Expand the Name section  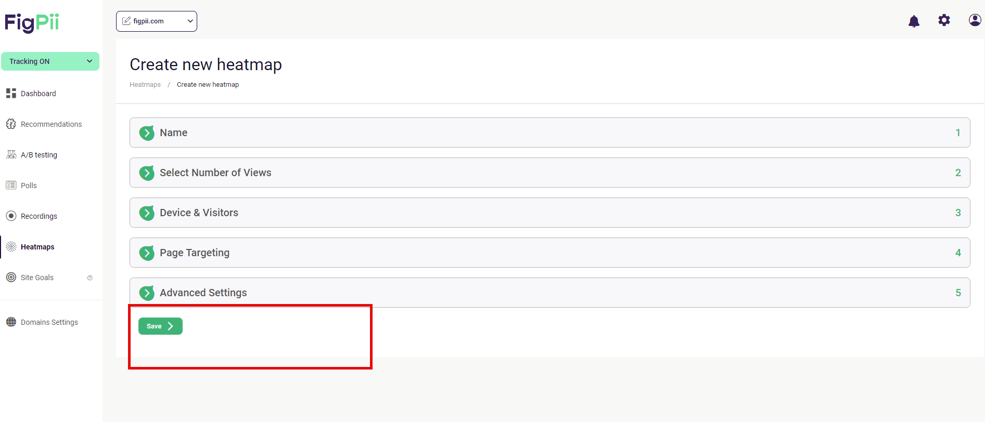[x=549, y=133]
